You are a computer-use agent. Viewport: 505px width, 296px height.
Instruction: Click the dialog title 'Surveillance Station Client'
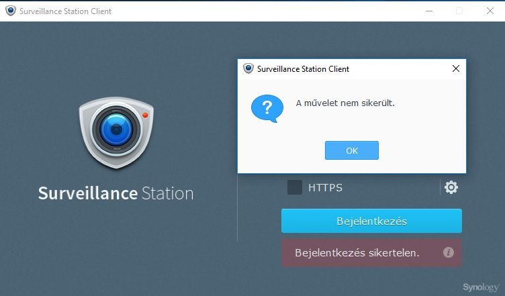303,69
